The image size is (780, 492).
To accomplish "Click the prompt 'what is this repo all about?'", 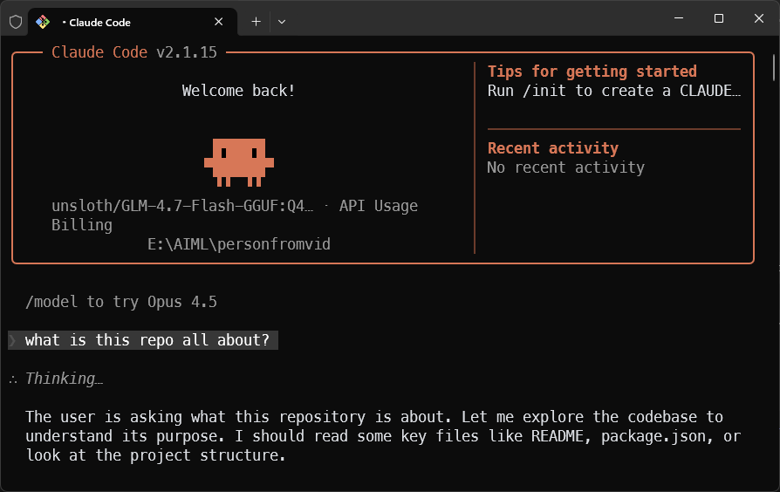I will (x=147, y=340).
